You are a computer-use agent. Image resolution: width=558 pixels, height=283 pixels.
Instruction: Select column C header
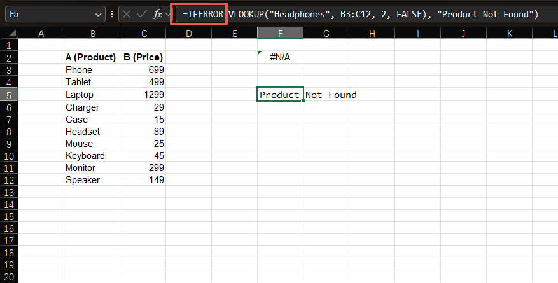coord(144,34)
